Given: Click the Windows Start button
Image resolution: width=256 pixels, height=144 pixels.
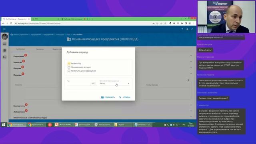Looking at the screenshot, I should pyautogui.click(x=4, y=125).
